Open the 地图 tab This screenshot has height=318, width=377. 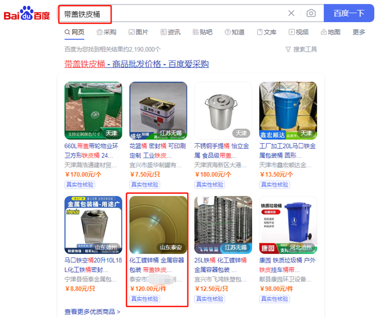point(331,32)
